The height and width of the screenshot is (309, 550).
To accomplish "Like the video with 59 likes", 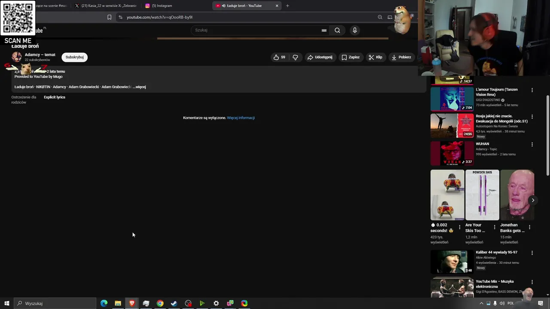I will coord(279,57).
